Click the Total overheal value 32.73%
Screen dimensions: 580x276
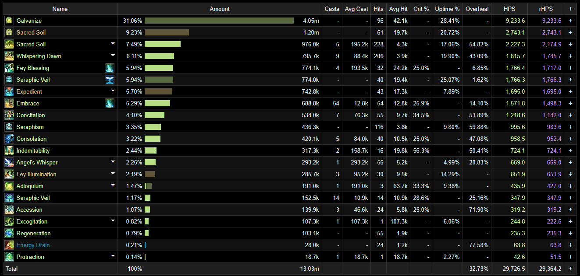click(x=478, y=269)
